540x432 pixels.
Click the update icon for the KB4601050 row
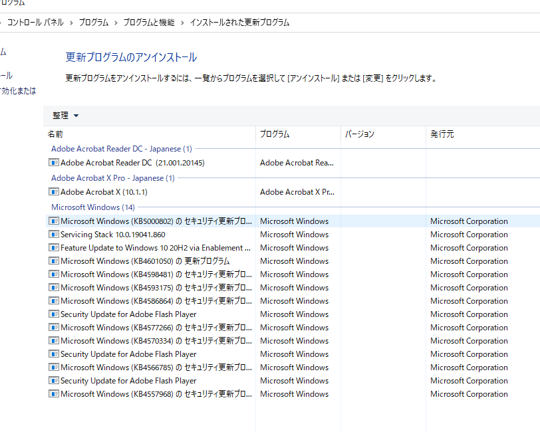click(x=53, y=261)
